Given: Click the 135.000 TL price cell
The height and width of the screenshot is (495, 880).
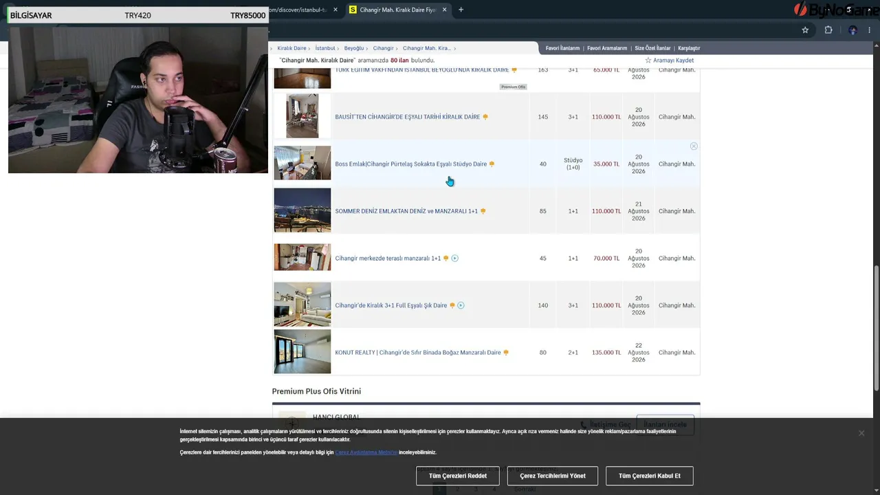Looking at the screenshot, I should click(x=606, y=353).
